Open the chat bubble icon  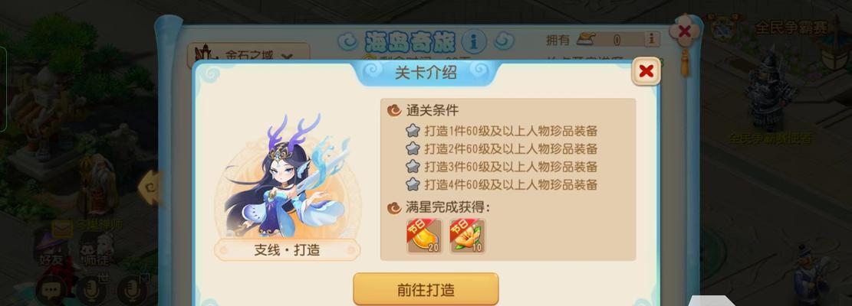pyautogui.click(x=51, y=291)
